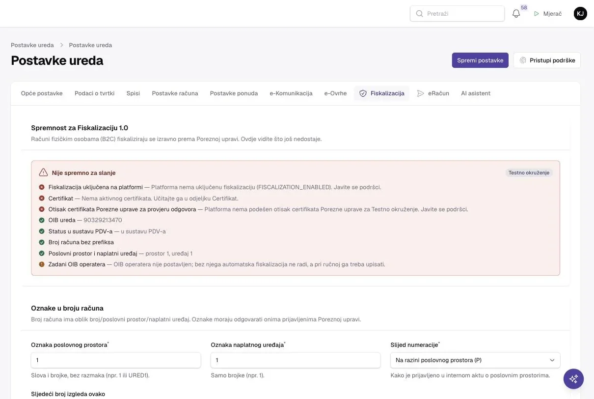Switch to Podaci o tvrtki tab
This screenshot has width=594, height=399.
95,93
